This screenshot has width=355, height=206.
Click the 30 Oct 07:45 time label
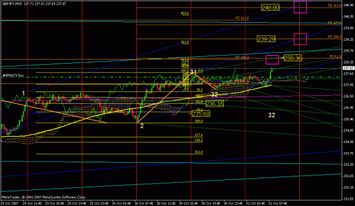(x=144, y=203)
